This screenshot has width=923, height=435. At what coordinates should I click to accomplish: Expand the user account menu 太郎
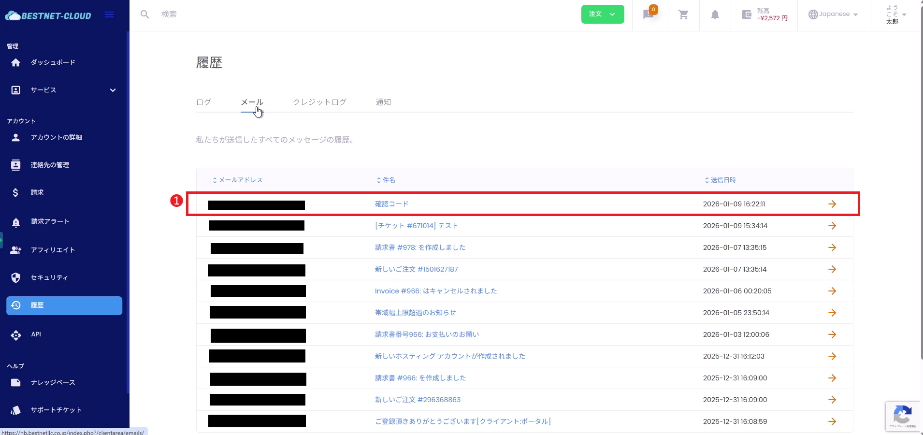click(x=895, y=14)
